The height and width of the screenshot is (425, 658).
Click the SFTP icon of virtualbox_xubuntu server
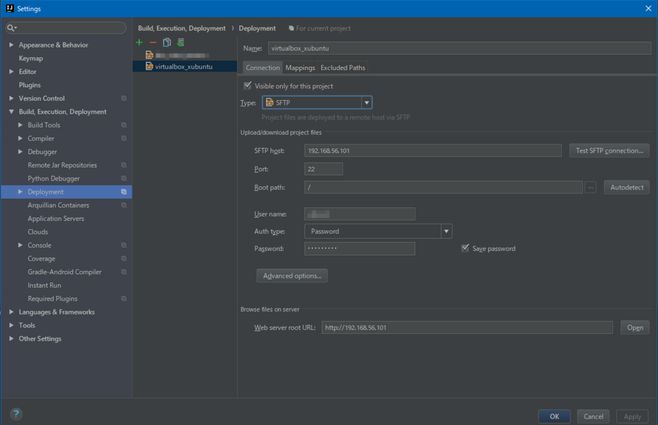(149, 66)
